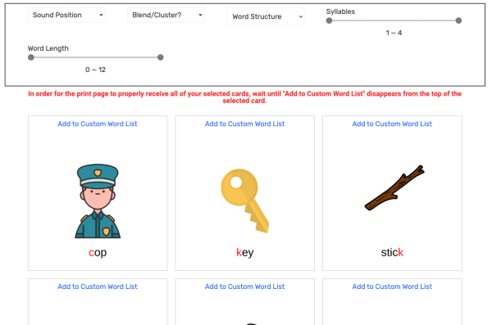
Task: Click the Word Length slider left handle
Action: [31, 57]
